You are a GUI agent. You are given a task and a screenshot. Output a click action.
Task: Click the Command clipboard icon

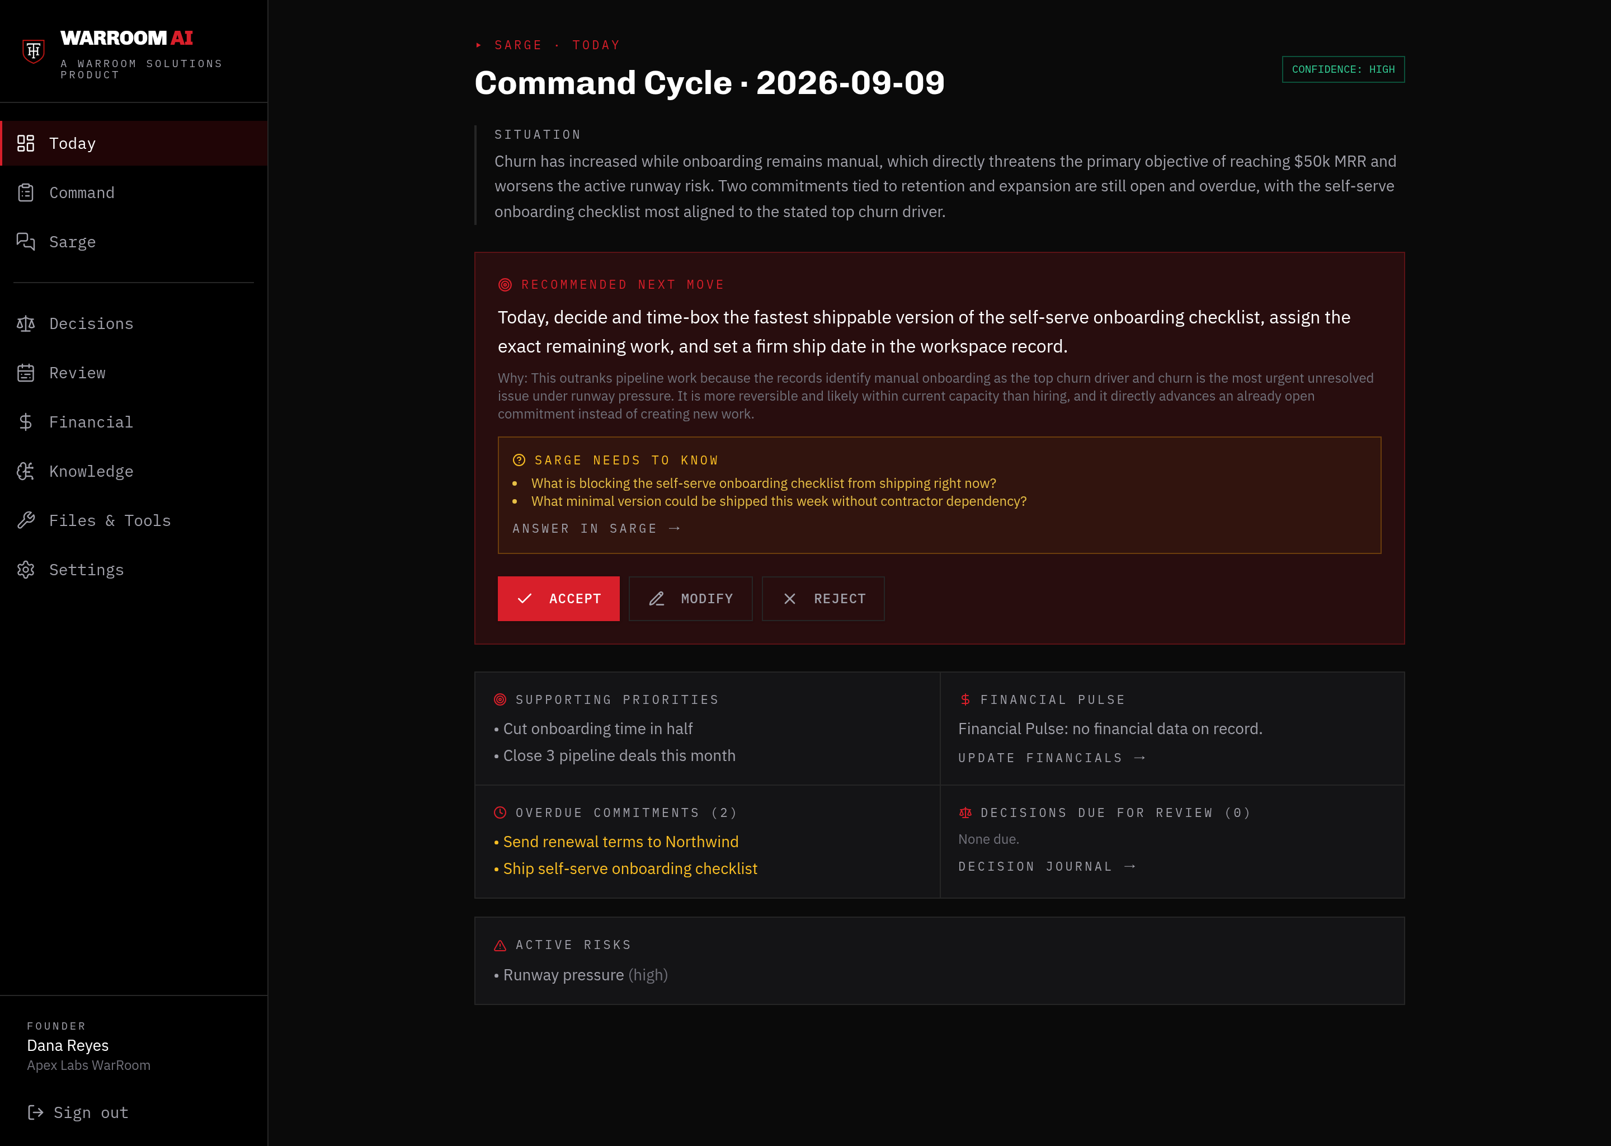click(25, 192)
